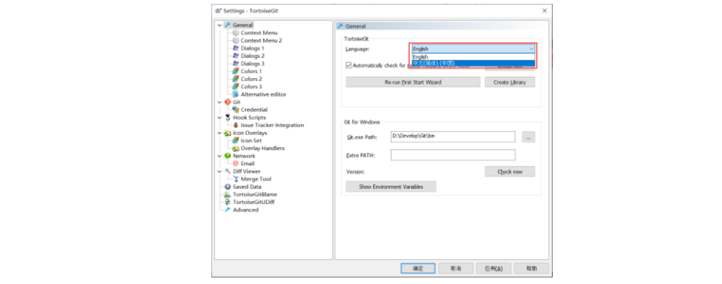The width and height of the screenshot is (722, 284).
Task: Click the Language combo box arrow
Action: tap(531, 49)
